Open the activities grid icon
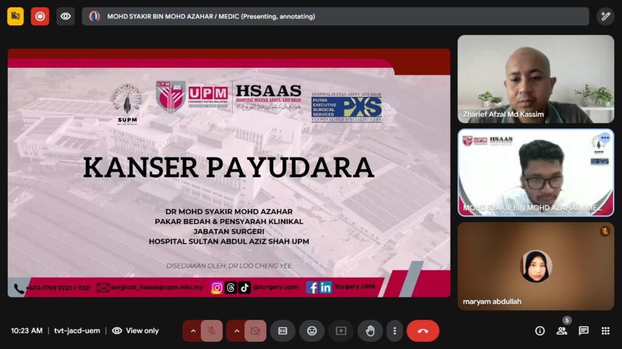 [605, 331]
